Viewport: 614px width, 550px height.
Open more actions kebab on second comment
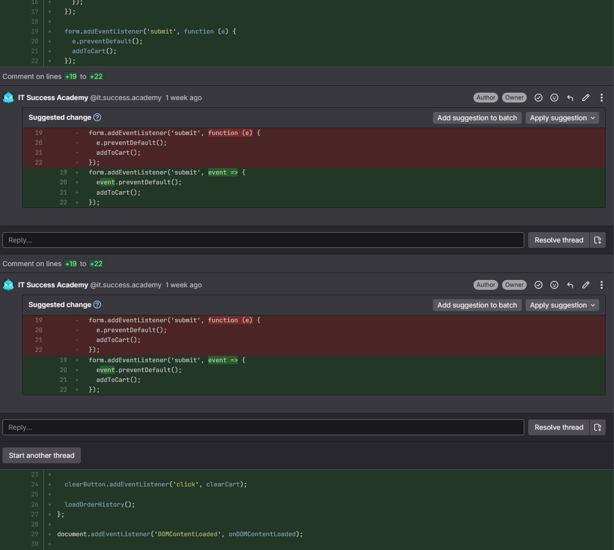click(x=602, y=285)
